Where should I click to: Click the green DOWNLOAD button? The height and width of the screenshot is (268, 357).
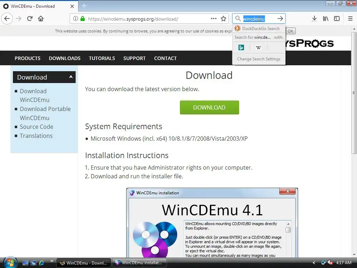[x=210, y=107]
